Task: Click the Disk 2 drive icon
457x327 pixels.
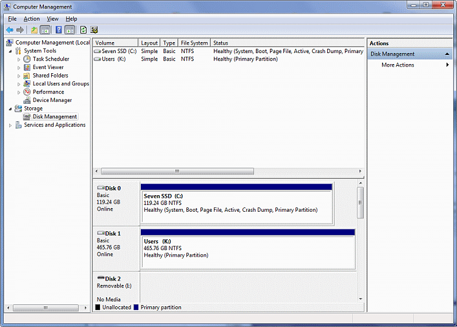Action: click(101, 278)
